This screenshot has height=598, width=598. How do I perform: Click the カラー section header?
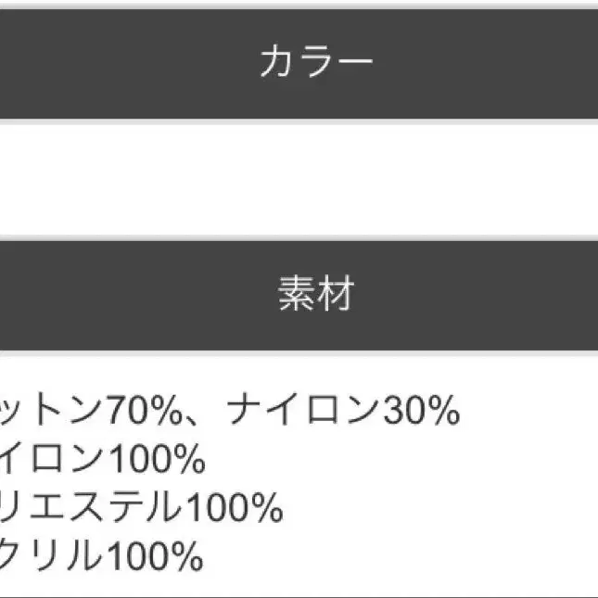coord(315,63)
